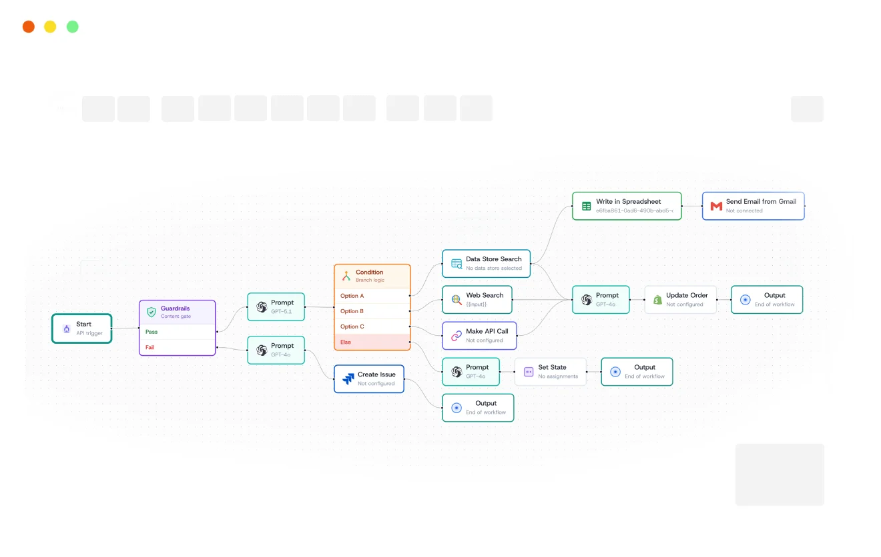This screenshot has width=881, height=557.
Task: Click the green macOS window button
Action: point(73,27)
